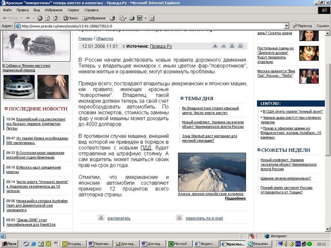Switch to Входящ... taskbar window
This screenshot has height=248, width=331.
pos(74,244)
